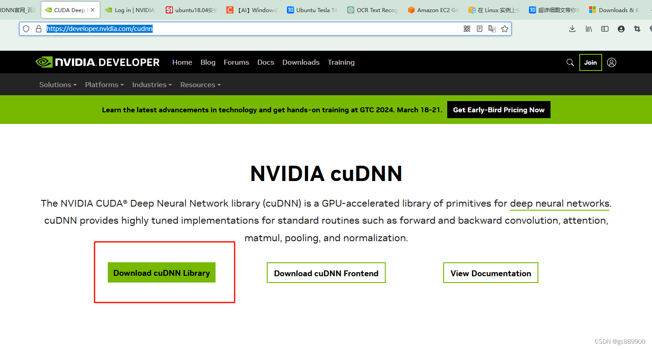Open the Forums menu item
Screen dimensions: 652x349
[236, 62]
